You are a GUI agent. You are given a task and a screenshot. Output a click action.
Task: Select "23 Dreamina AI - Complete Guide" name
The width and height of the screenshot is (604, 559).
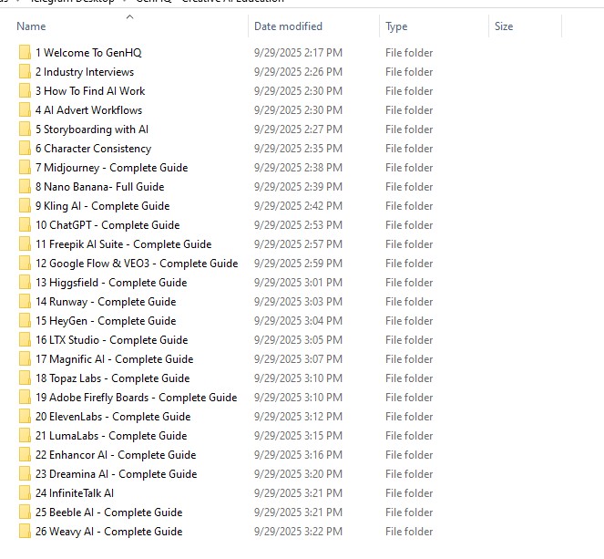pyautogui.click(x=117, y=474)
